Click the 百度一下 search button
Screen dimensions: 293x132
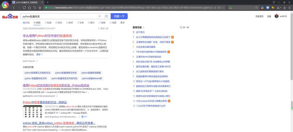[x=119, y=16]
